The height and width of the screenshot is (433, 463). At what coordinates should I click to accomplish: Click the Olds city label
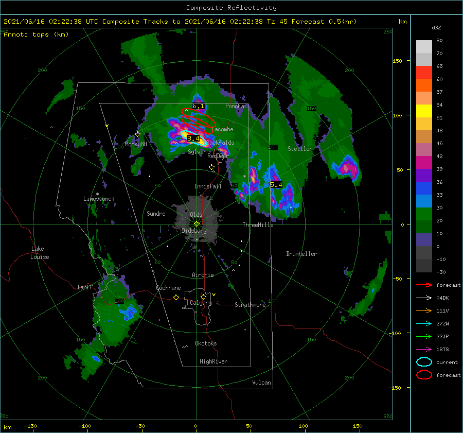[x=196, y=215]
